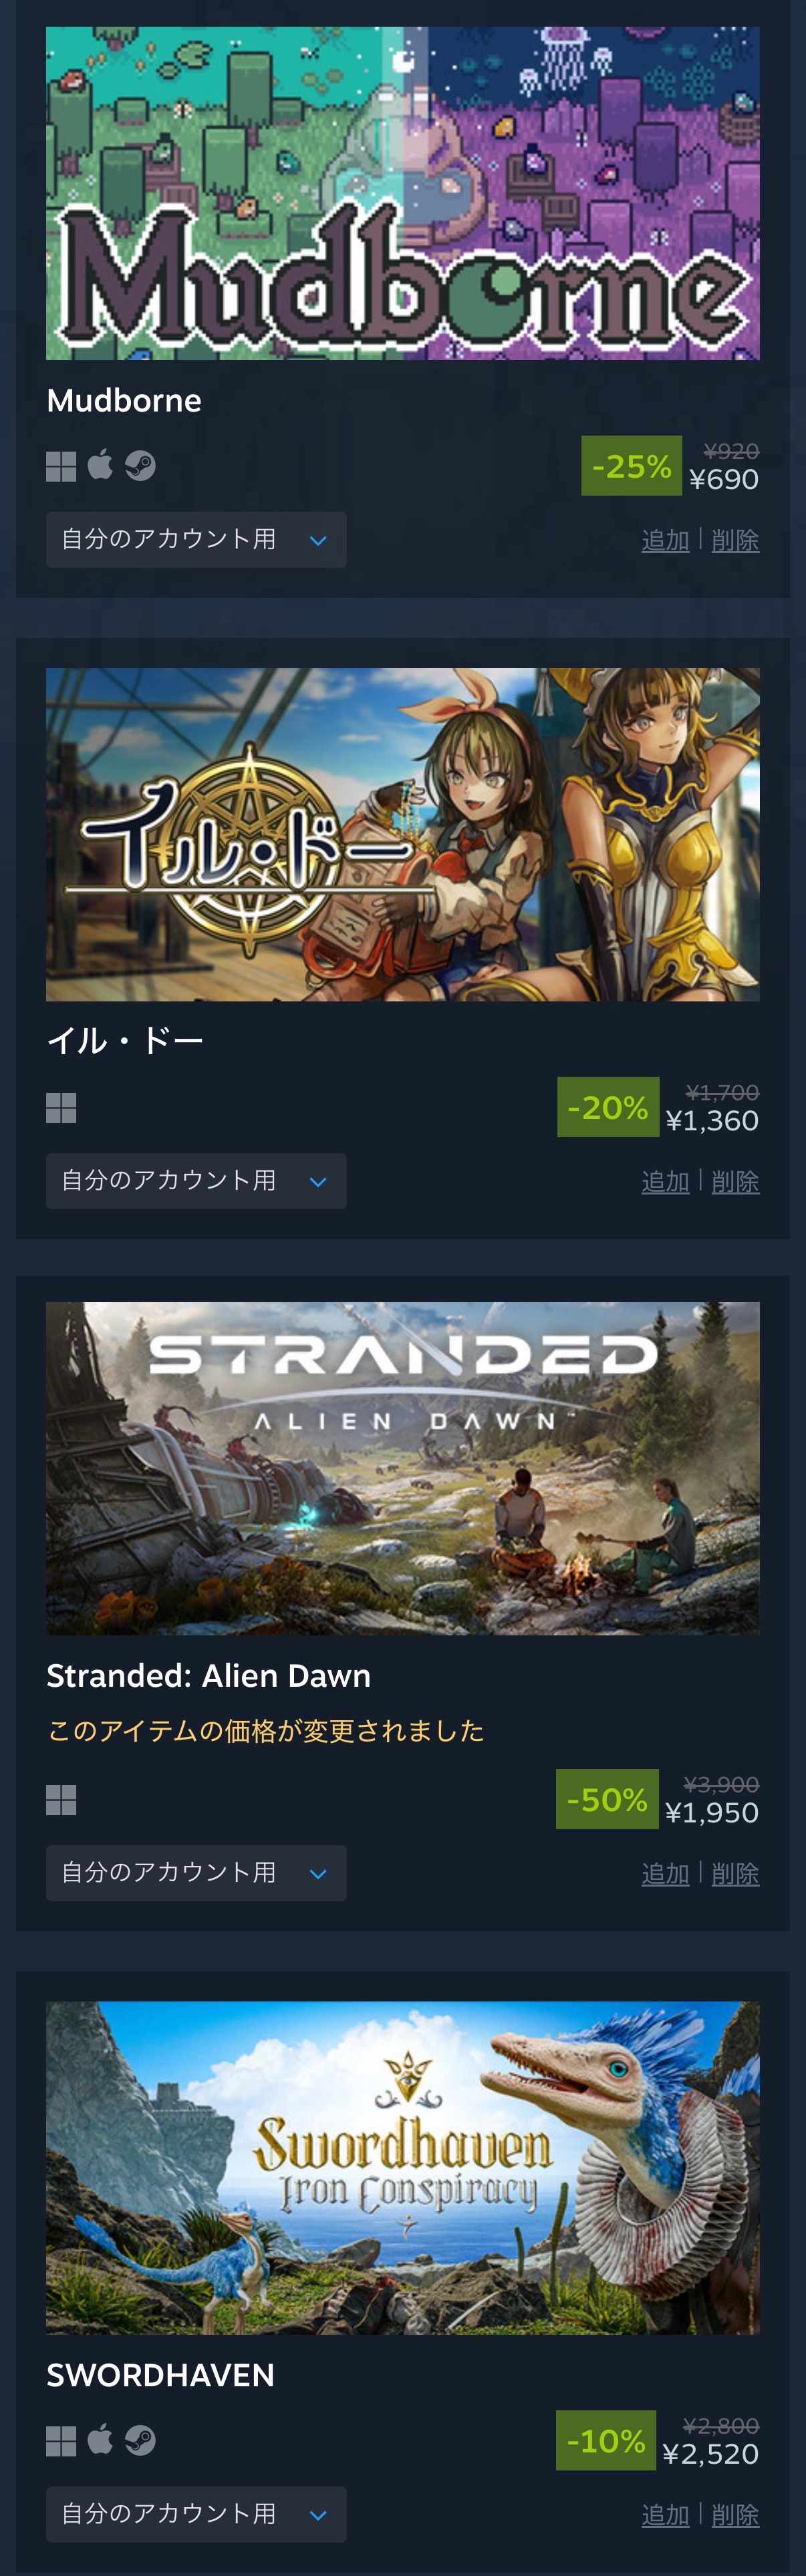
Task: Click 追加 link for Mudborne
Action: (x=665, y=541)
